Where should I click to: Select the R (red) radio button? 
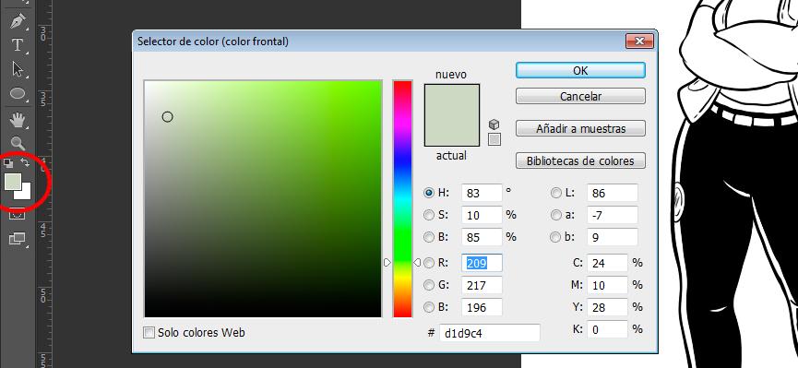pyautogui.click(x=429, y=263)
